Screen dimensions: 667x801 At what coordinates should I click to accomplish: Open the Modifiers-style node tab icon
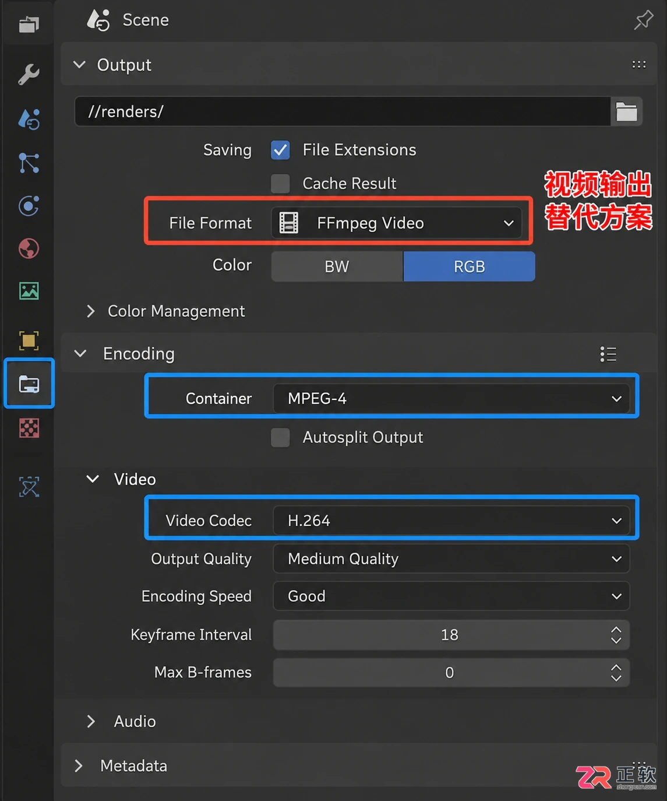click(x=29, y=163)
